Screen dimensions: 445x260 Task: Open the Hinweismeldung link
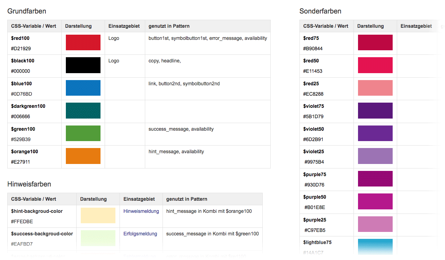141,211
